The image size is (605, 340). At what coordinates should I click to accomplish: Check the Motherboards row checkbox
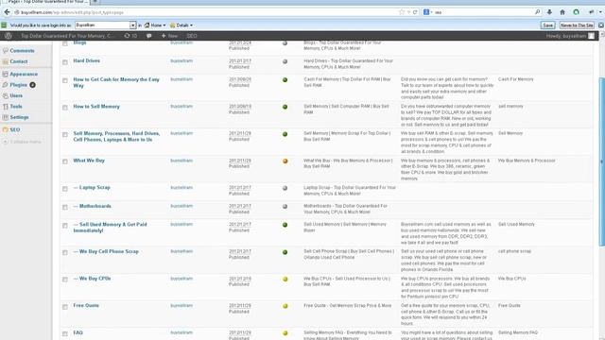(x=65, y=208)
